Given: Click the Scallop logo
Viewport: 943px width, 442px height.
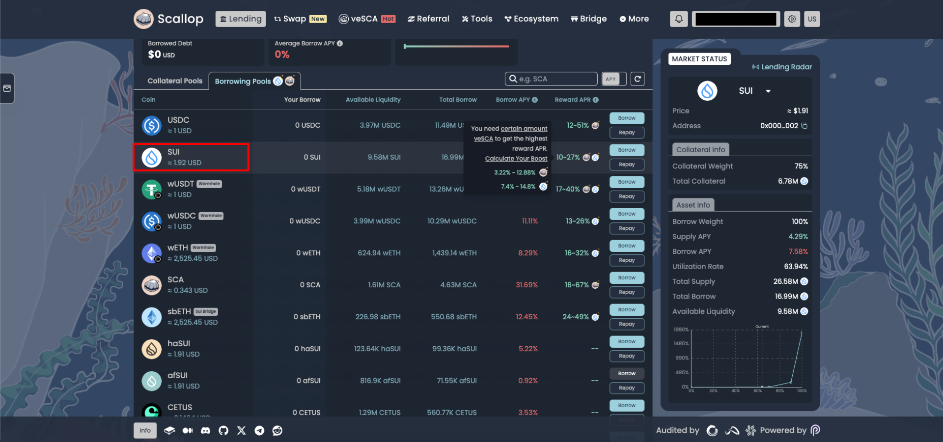Looking at the screenshot, I should (168, 19).
